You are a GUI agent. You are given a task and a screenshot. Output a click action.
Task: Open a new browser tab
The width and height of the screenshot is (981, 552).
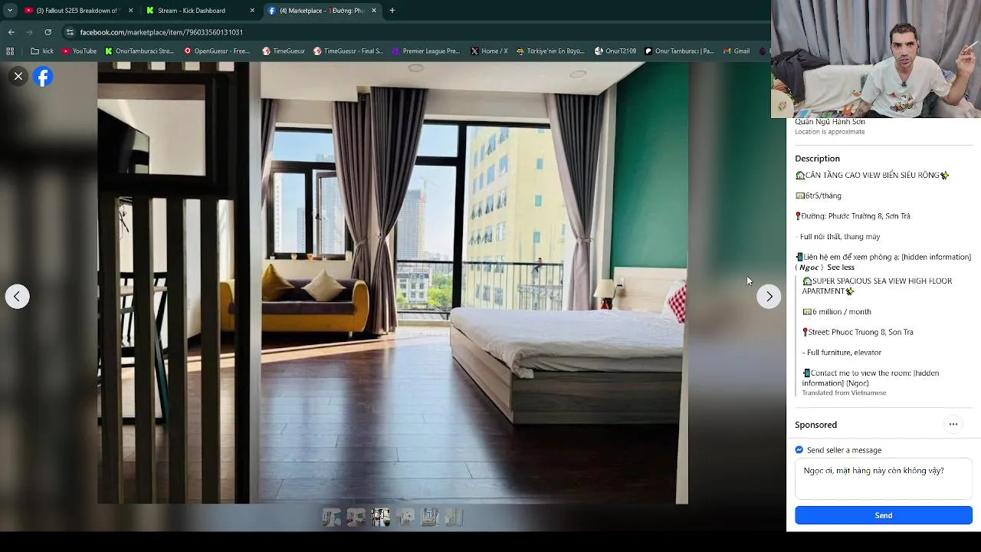[392, 11]
